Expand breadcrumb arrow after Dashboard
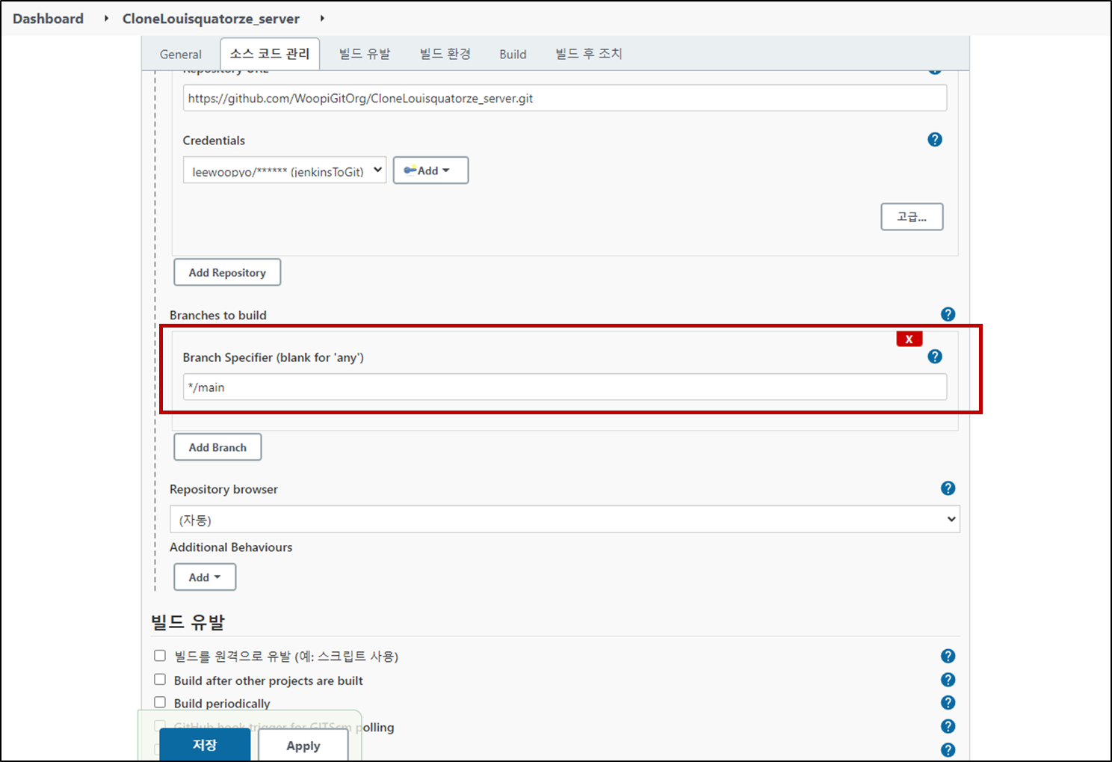 [105, 19]
